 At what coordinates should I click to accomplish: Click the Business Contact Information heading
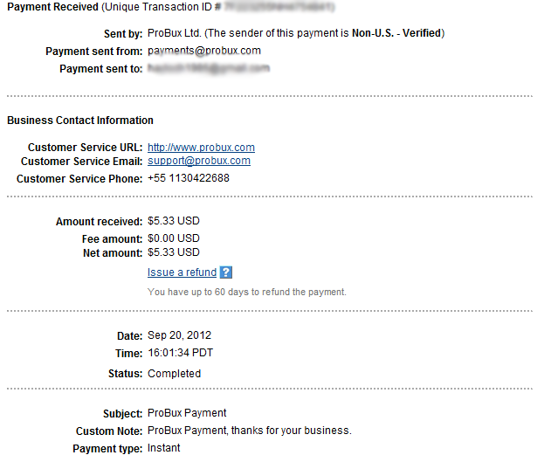tap(80, 121)
